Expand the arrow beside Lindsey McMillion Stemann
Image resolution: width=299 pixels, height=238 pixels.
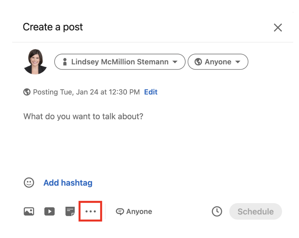pos(175,62)
